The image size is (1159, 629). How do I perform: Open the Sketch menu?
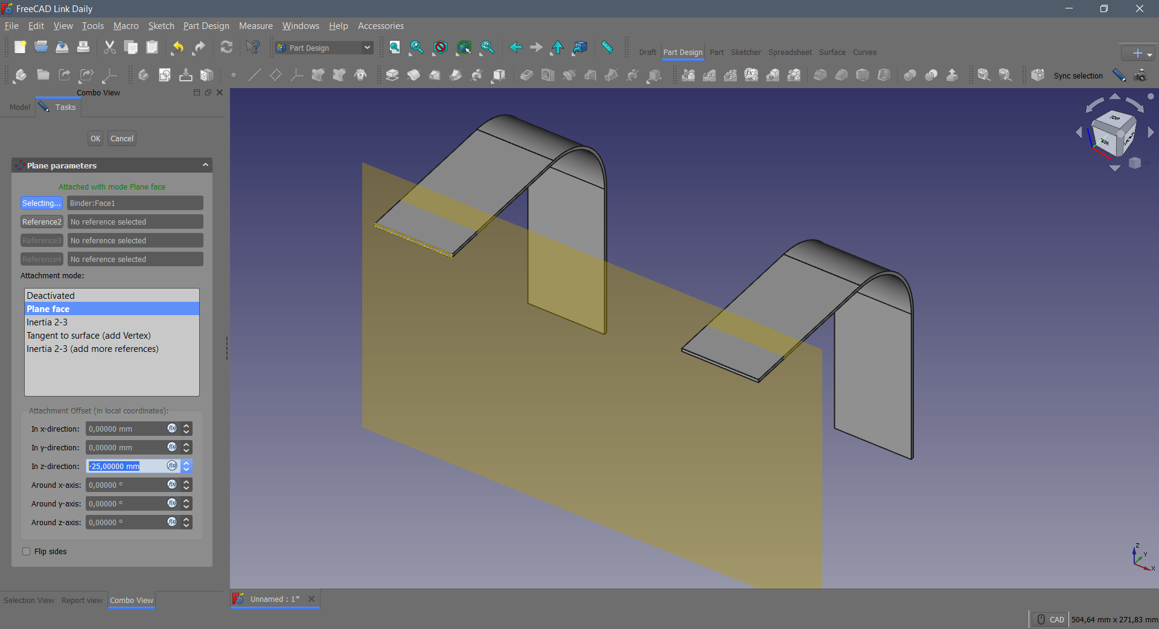pyautogui.click(x=161, y=25)
